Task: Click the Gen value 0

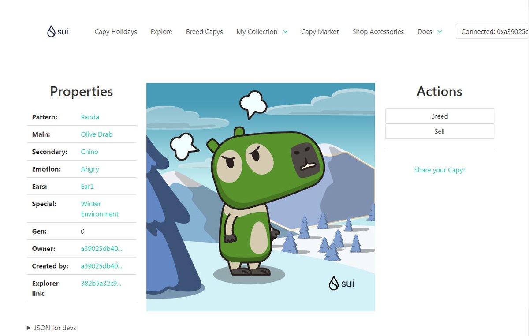Action: click(82, 231)
